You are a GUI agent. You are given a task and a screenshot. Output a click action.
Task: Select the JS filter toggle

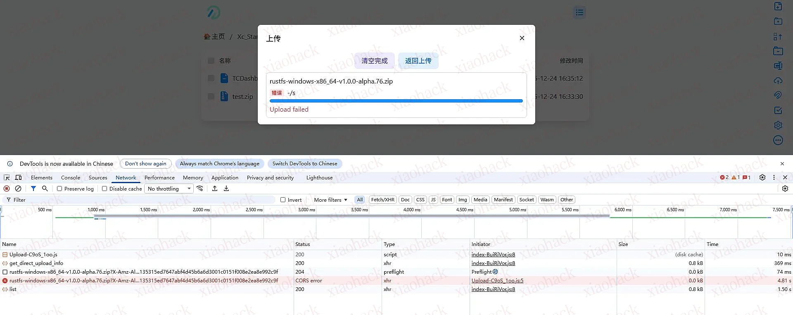433,200
